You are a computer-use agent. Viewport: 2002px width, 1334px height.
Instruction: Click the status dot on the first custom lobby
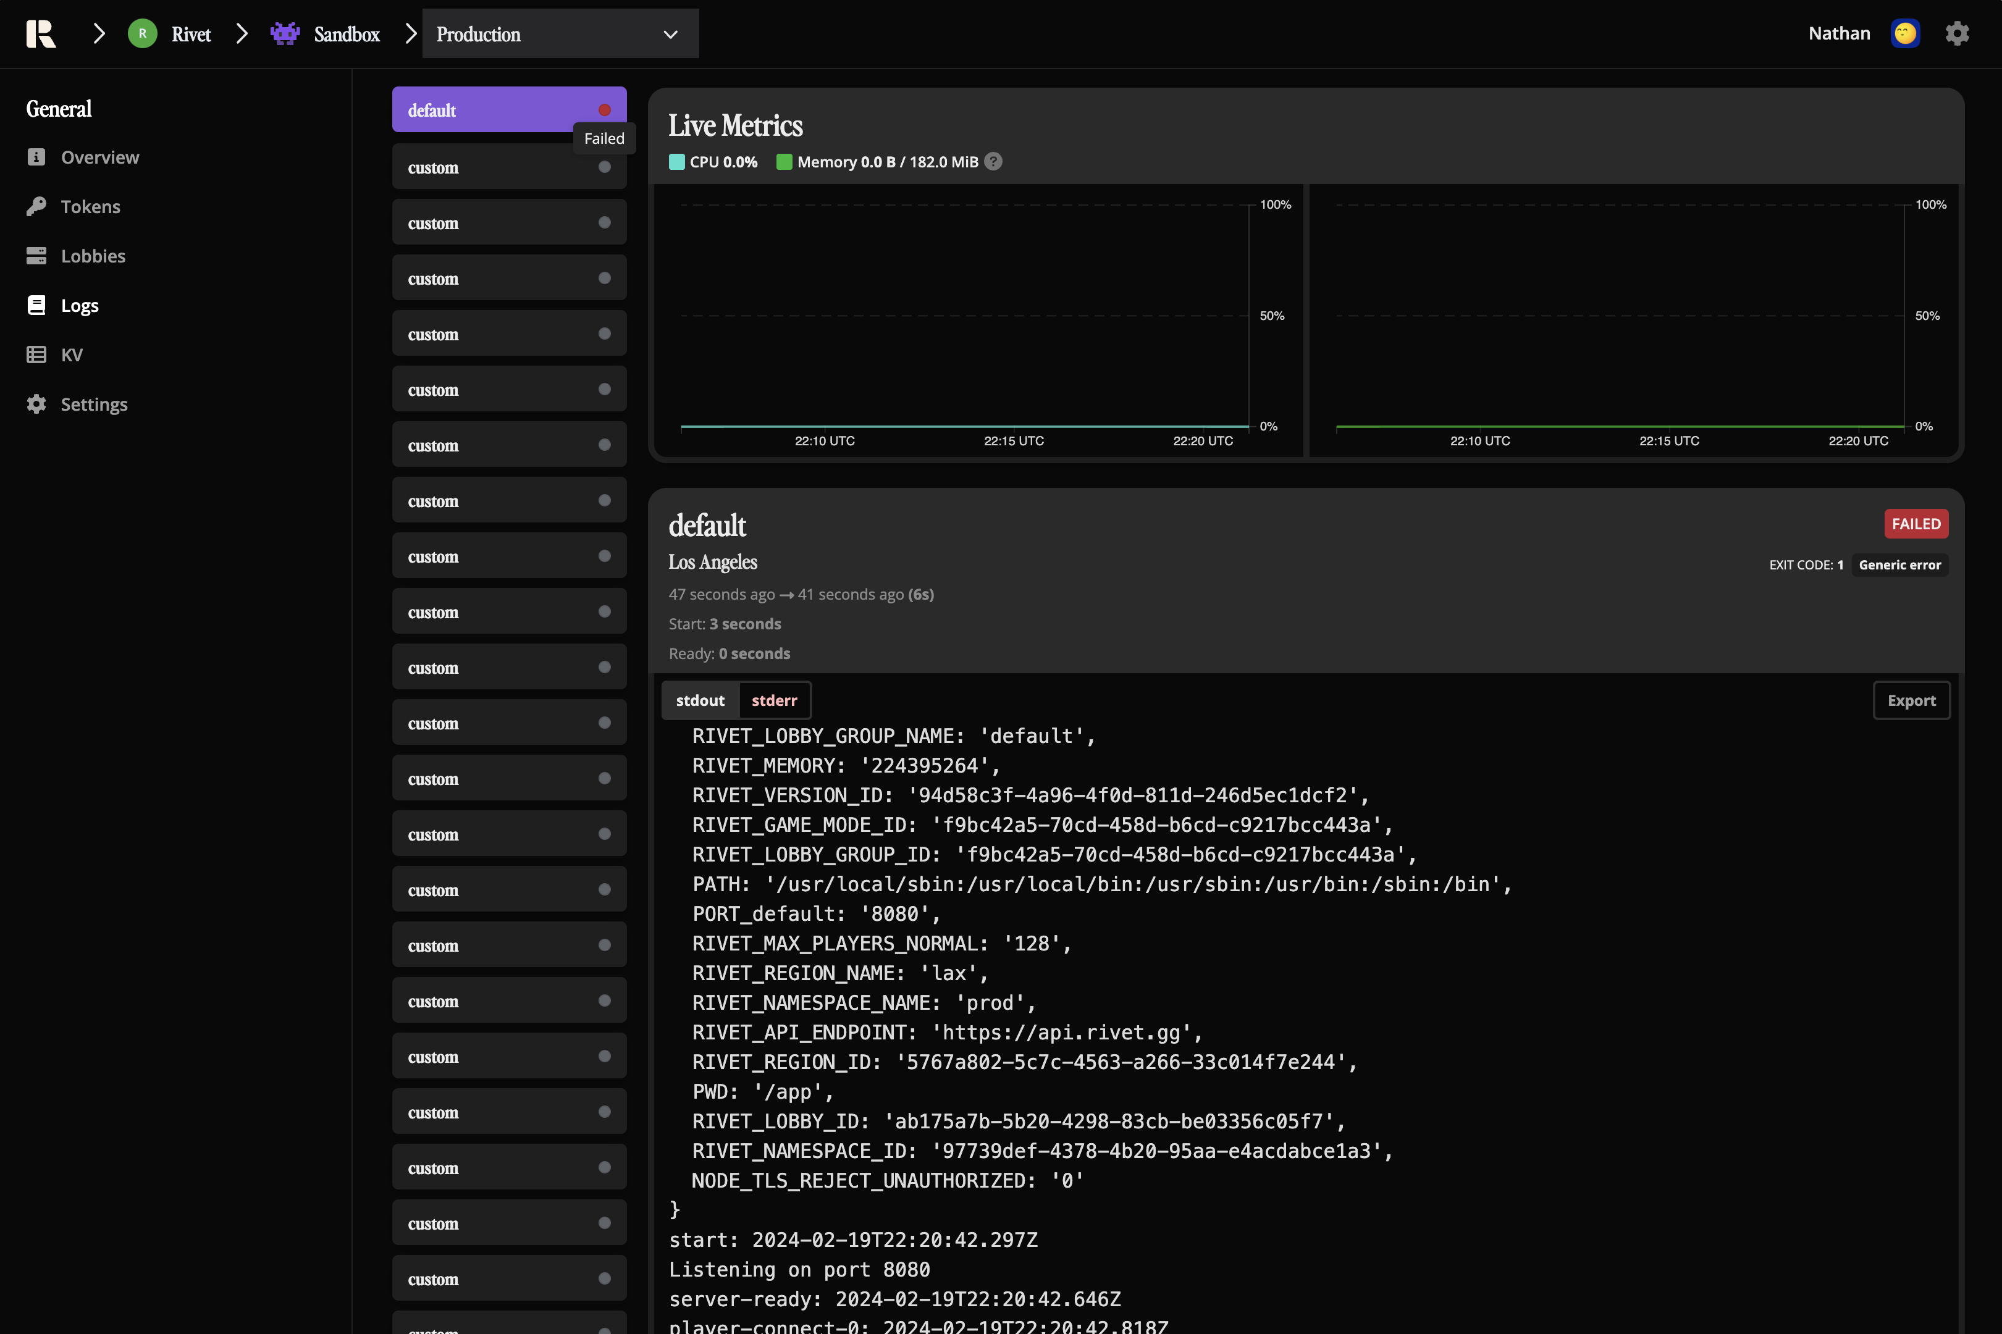604,167
